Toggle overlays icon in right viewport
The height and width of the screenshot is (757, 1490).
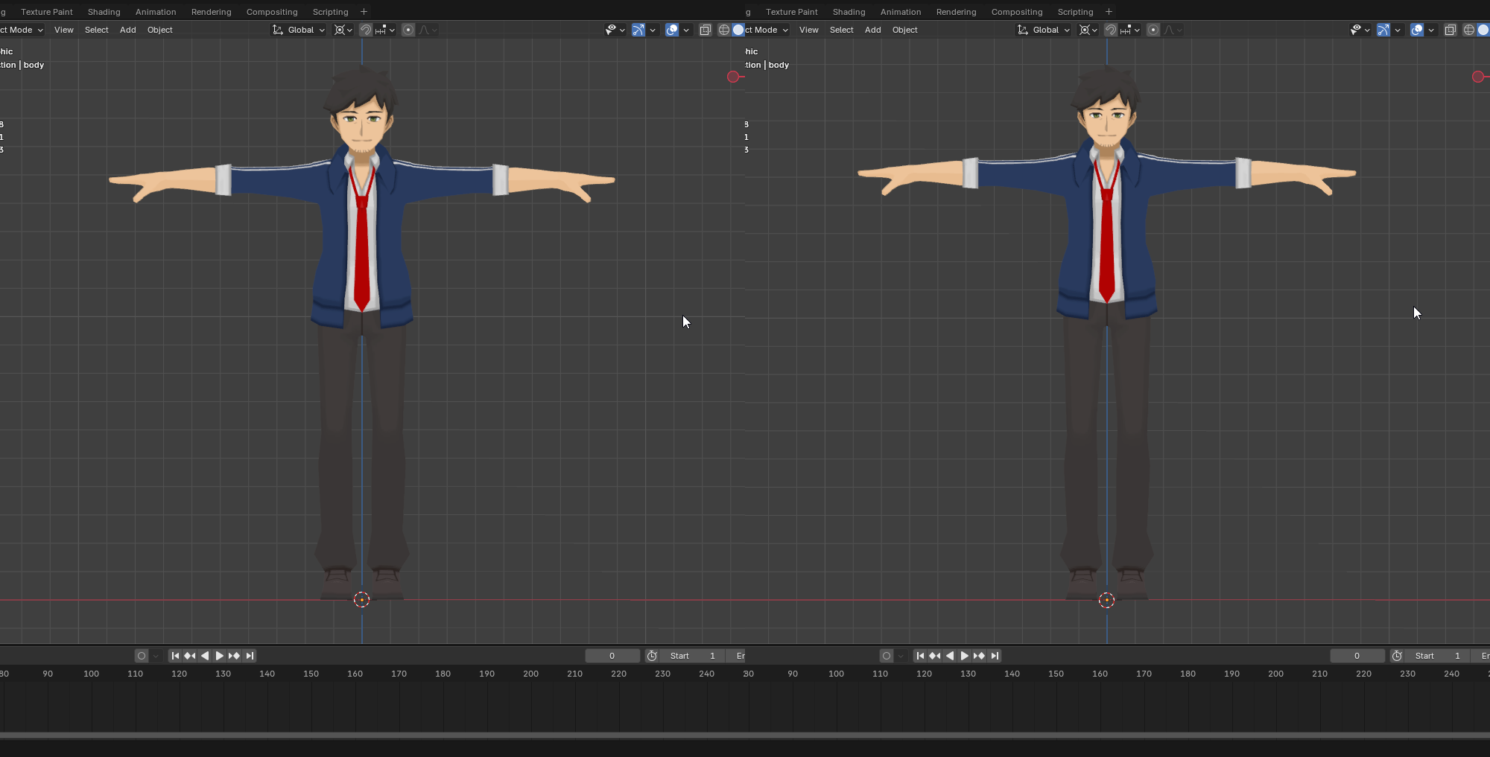click(x=1417, y=30)
